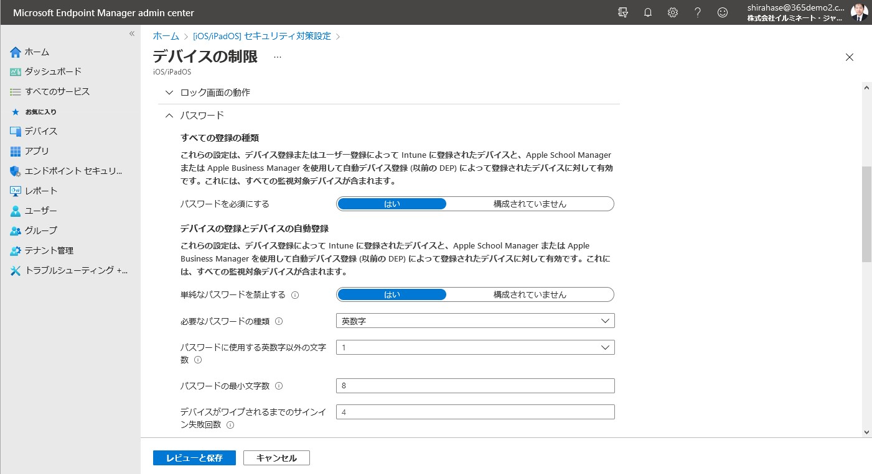Click the ホーム breadcrumb link

click(x=166, y=36)
